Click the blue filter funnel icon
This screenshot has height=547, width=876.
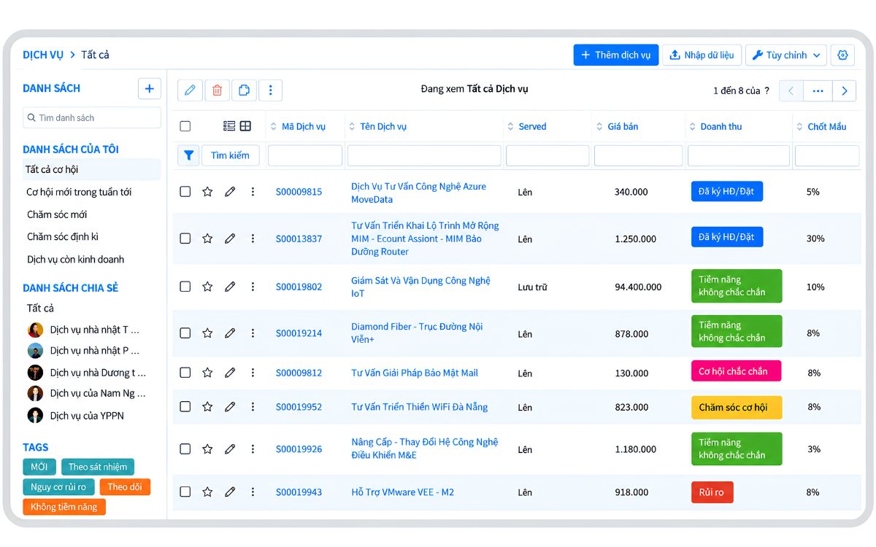tap(188, 155)
